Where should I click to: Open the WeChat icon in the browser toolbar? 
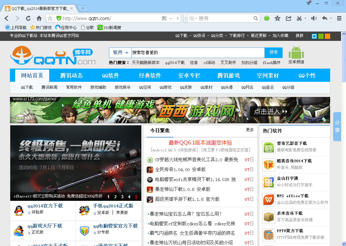click(266, 18)
